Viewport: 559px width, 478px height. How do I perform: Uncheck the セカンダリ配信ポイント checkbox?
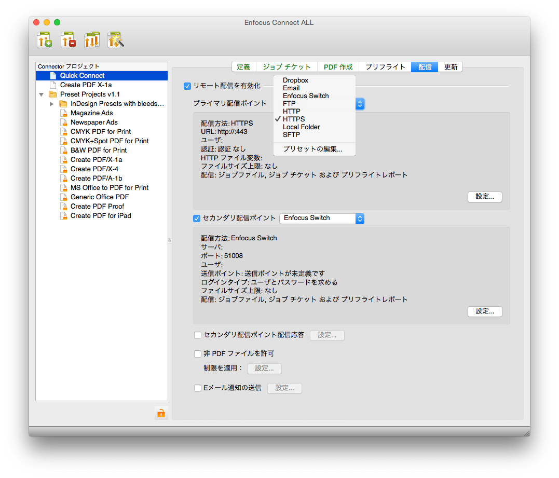[x=197, y=218]
